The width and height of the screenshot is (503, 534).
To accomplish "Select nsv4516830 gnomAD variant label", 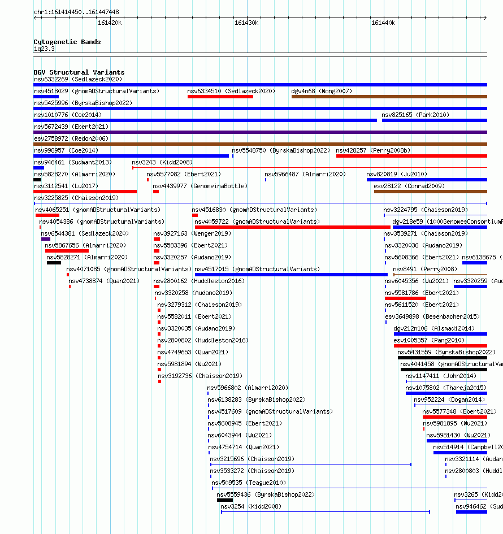I will pos(254,210).
